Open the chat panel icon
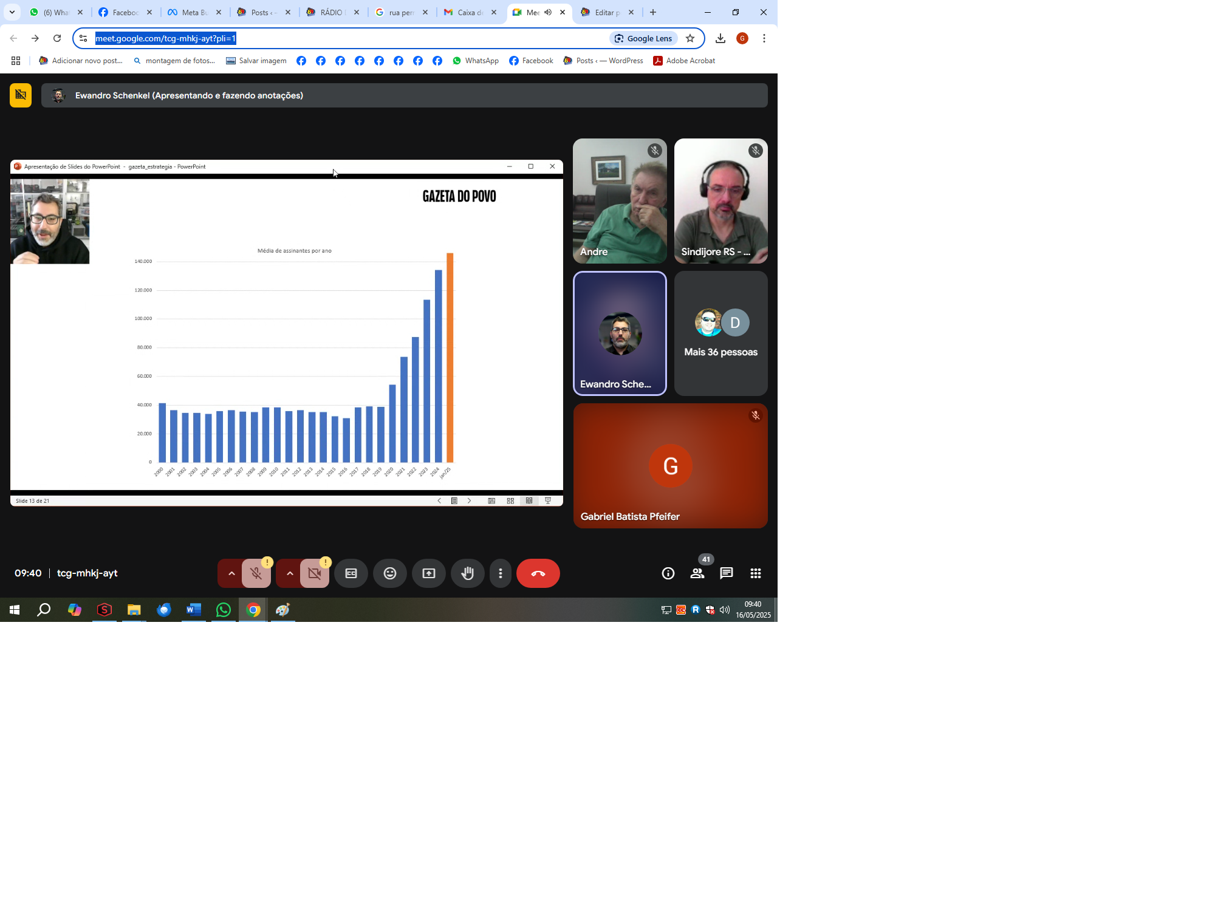 (727, 573)
